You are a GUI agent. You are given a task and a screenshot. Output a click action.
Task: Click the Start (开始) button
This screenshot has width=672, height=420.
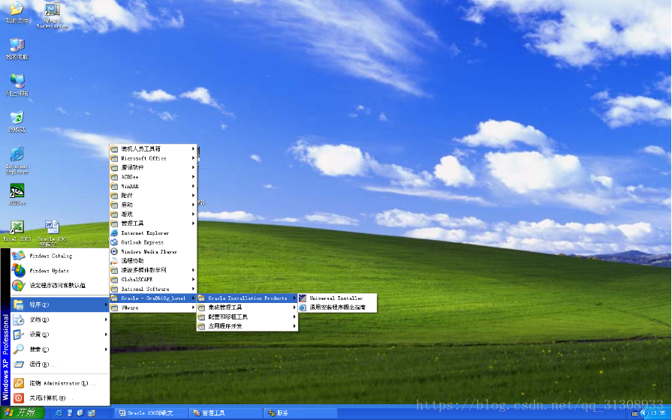pyautogui.click(x=22, y=412)
